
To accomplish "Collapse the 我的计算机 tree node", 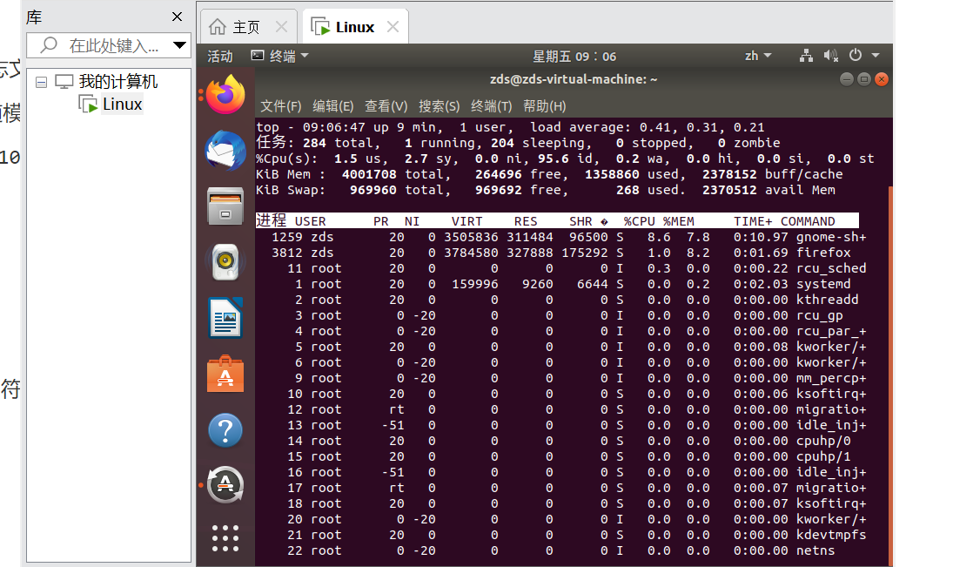I will click(x=40, y=82).
